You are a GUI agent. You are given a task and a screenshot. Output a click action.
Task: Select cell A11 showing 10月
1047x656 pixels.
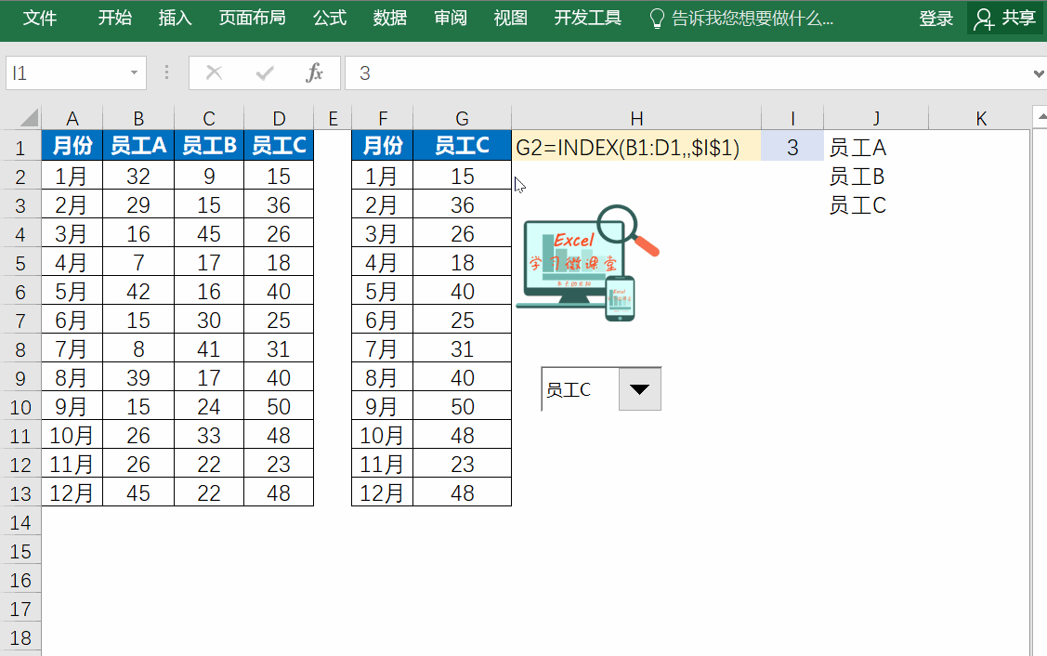[72, 436]
